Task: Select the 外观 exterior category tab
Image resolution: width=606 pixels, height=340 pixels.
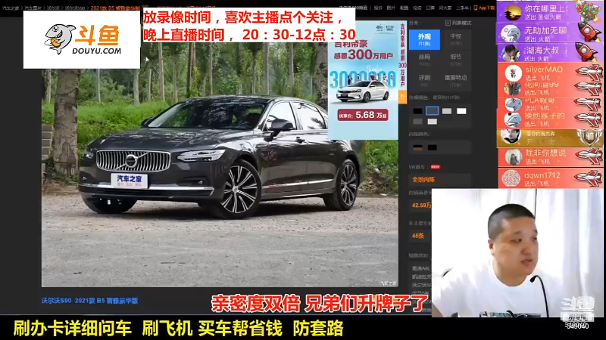Action: click(x=424, y=39)
